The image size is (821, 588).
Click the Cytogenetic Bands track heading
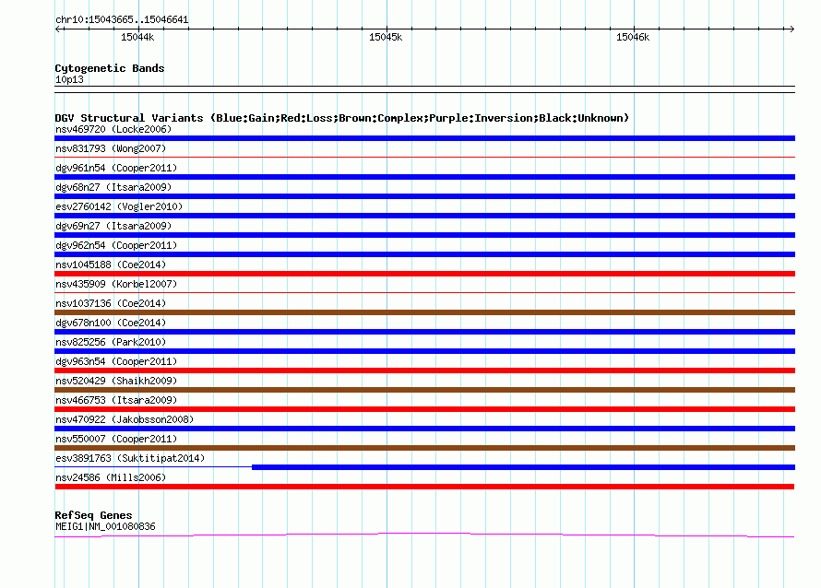(x=110, y=68)
